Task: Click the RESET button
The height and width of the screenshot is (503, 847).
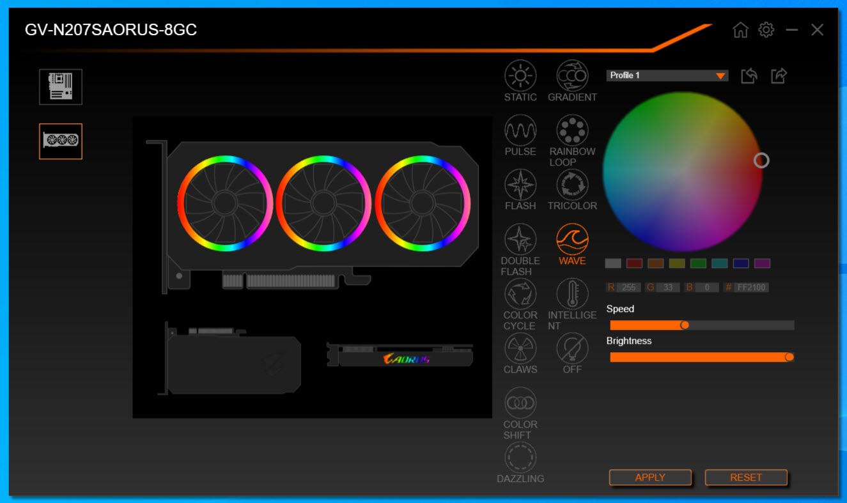Action: point(746,477)
